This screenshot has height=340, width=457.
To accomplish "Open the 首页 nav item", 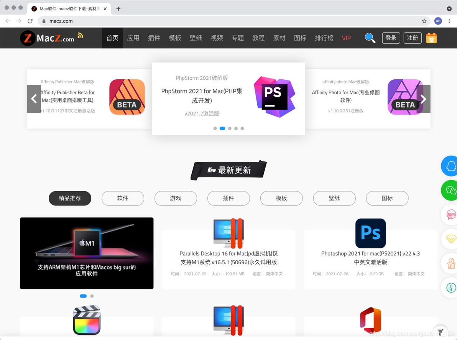I will [x=112, y=38].
